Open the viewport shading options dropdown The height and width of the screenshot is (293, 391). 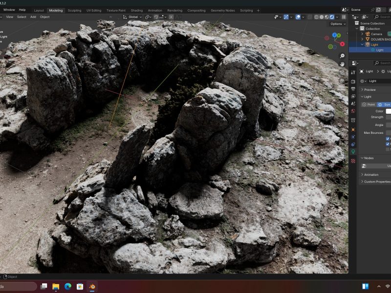point(337,17)
